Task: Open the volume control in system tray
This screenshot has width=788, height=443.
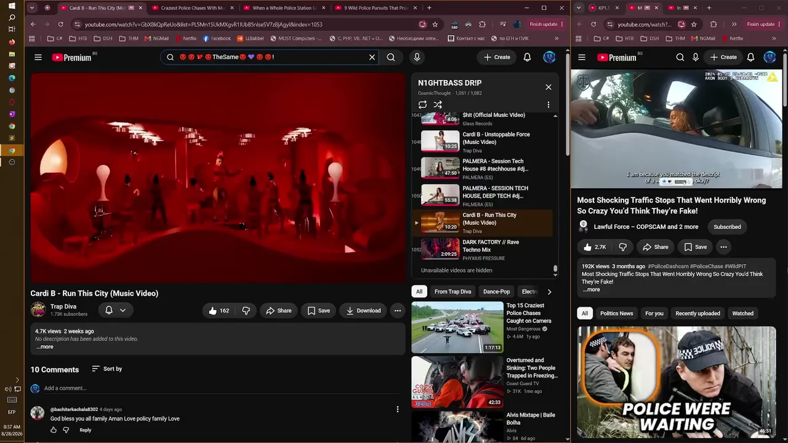Action: (8, 389)
